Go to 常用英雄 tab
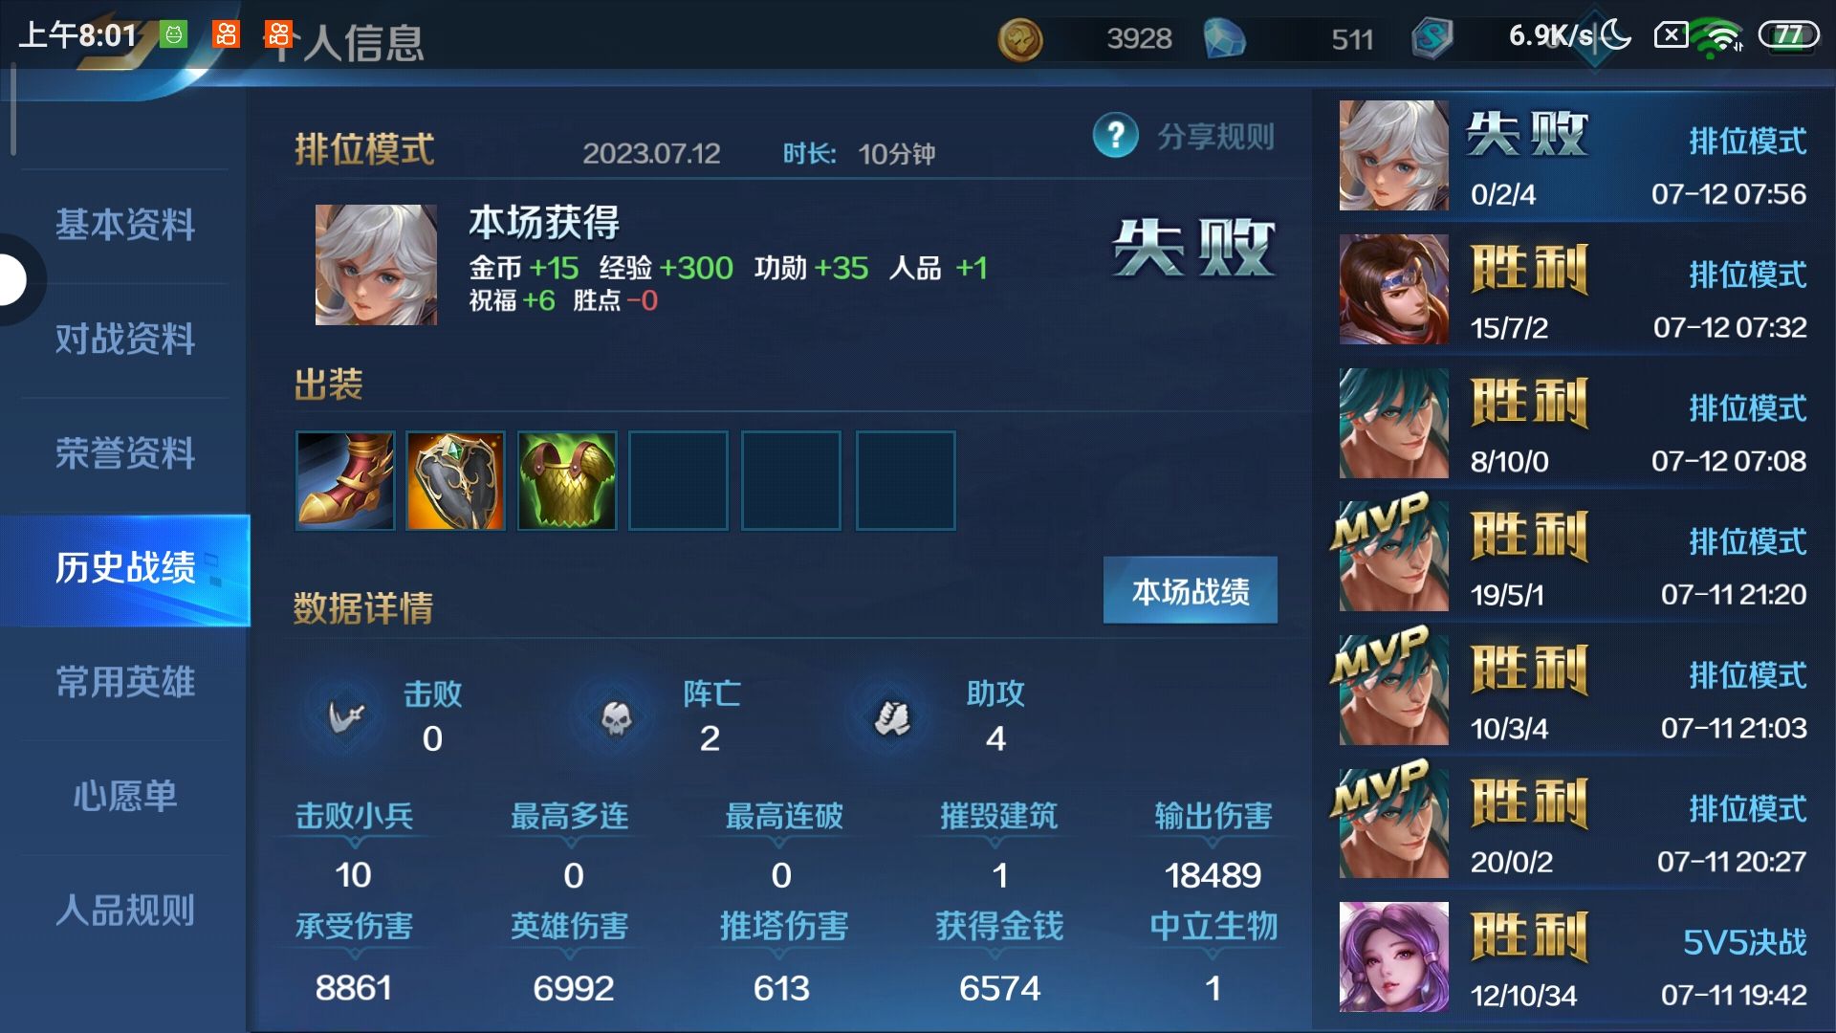The image size is (1836, 1033). pos(125,682)
